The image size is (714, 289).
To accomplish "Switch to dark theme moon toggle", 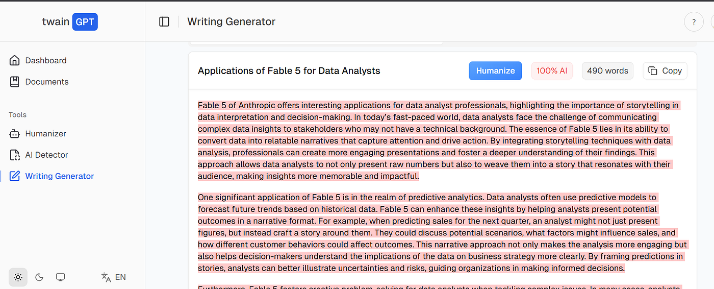I will coord(39,277).
